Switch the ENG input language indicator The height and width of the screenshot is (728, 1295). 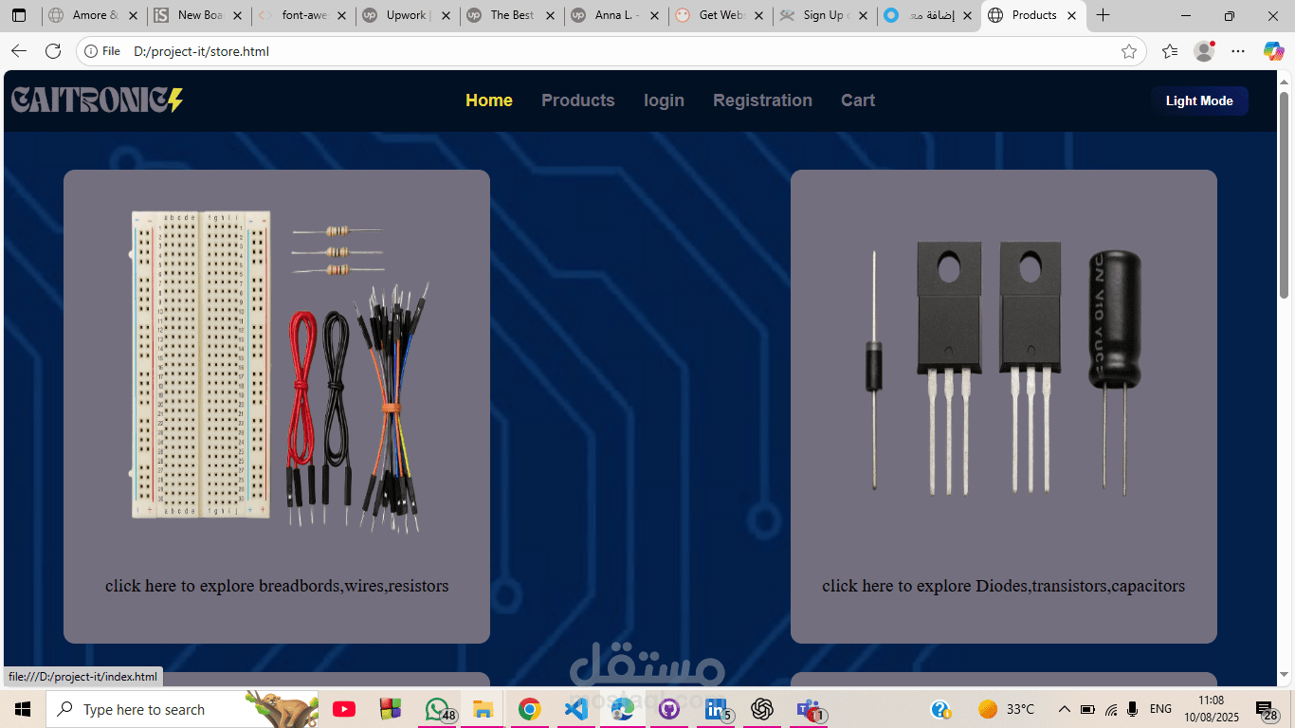point(1160,709)
